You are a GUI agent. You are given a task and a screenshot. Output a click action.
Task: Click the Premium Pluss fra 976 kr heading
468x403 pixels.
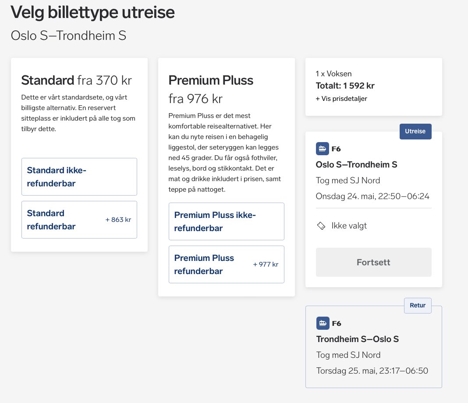(210, 80)
